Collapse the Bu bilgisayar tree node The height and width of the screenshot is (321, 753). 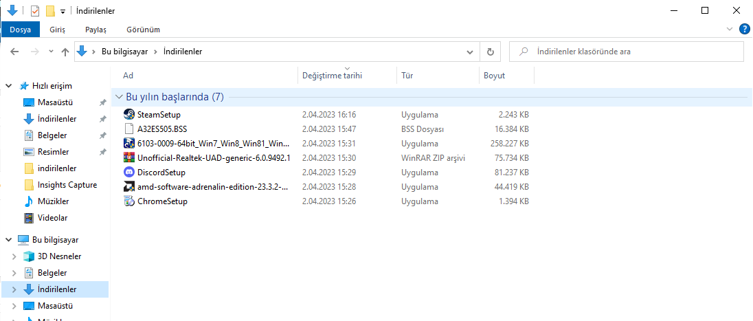[x=8, y=240]
